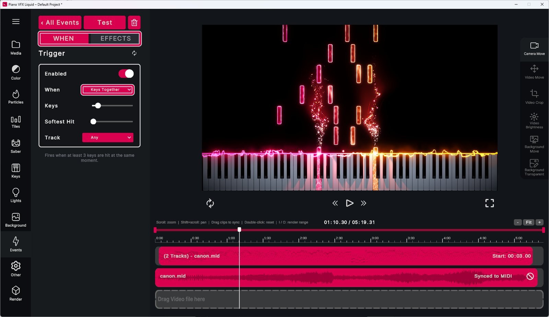
Task: Open the When dropdown Keys Together
Action: point(107,90)
